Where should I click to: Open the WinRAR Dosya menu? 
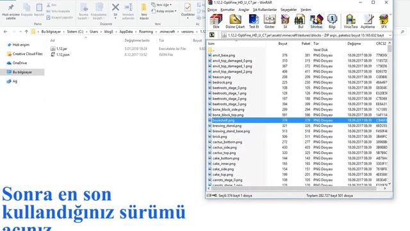coord(212,10)
